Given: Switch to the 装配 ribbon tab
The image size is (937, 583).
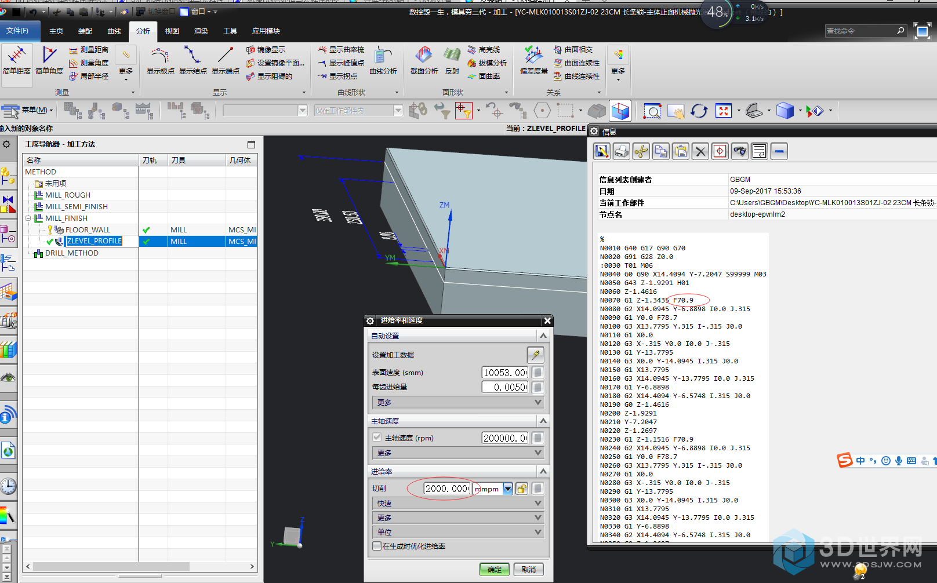Looking at the screenshot, I should [85, 31].
